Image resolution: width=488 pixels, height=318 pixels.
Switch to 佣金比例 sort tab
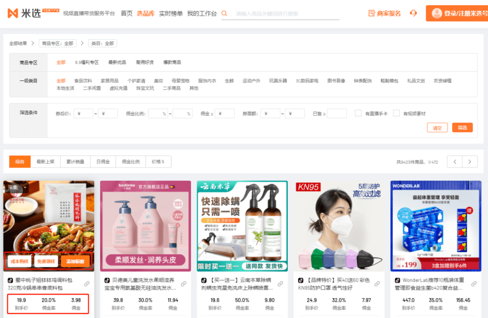click(131, 162)
